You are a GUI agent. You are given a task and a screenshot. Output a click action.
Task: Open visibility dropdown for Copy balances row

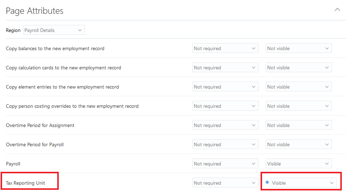click(x=299, y=49)
